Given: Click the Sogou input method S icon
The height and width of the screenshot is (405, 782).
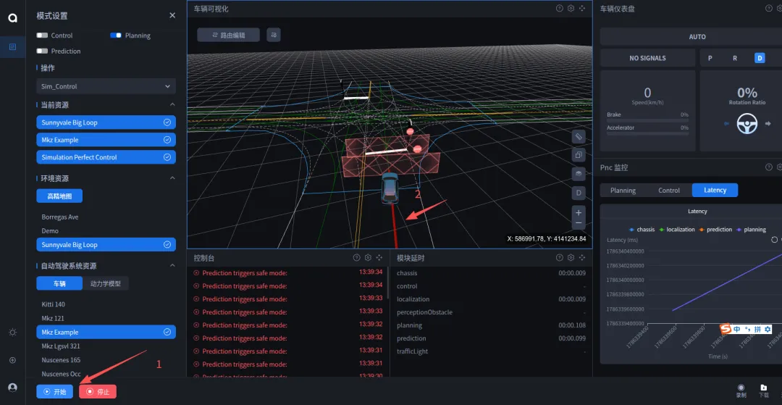Looking at the screenshot, I should 726,330.
